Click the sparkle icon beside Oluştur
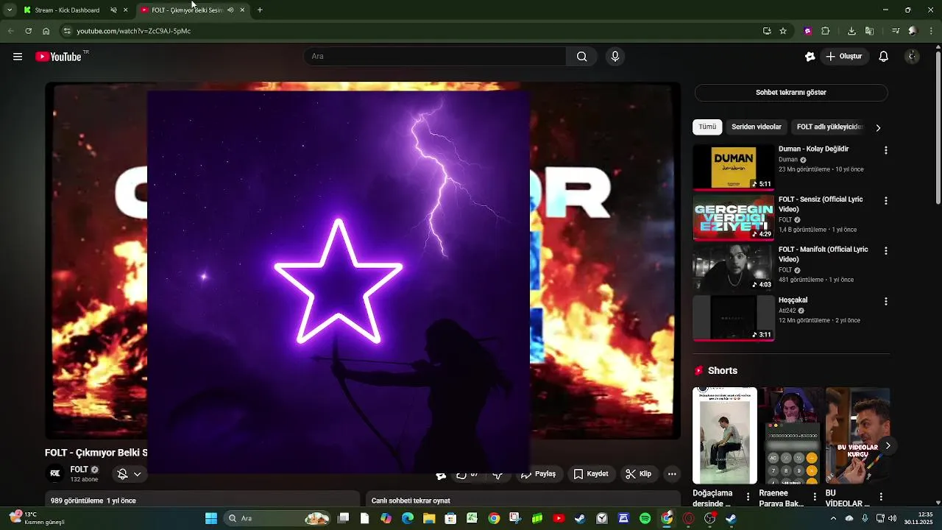The image size is (942, 530). pos(810,57)
